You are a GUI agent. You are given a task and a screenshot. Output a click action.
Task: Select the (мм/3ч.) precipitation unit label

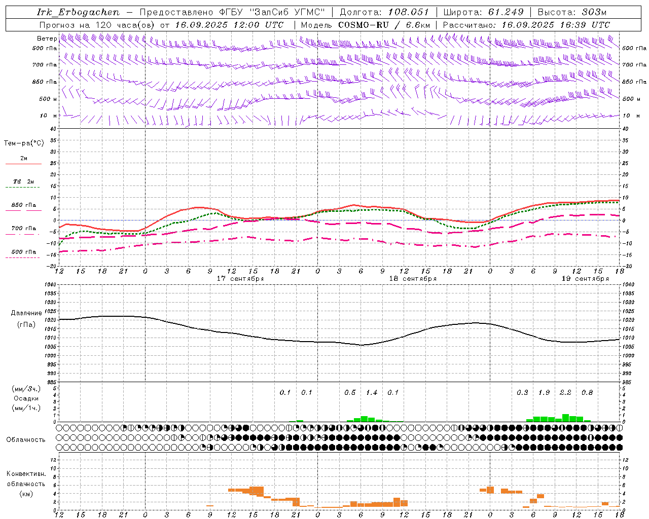26,389
